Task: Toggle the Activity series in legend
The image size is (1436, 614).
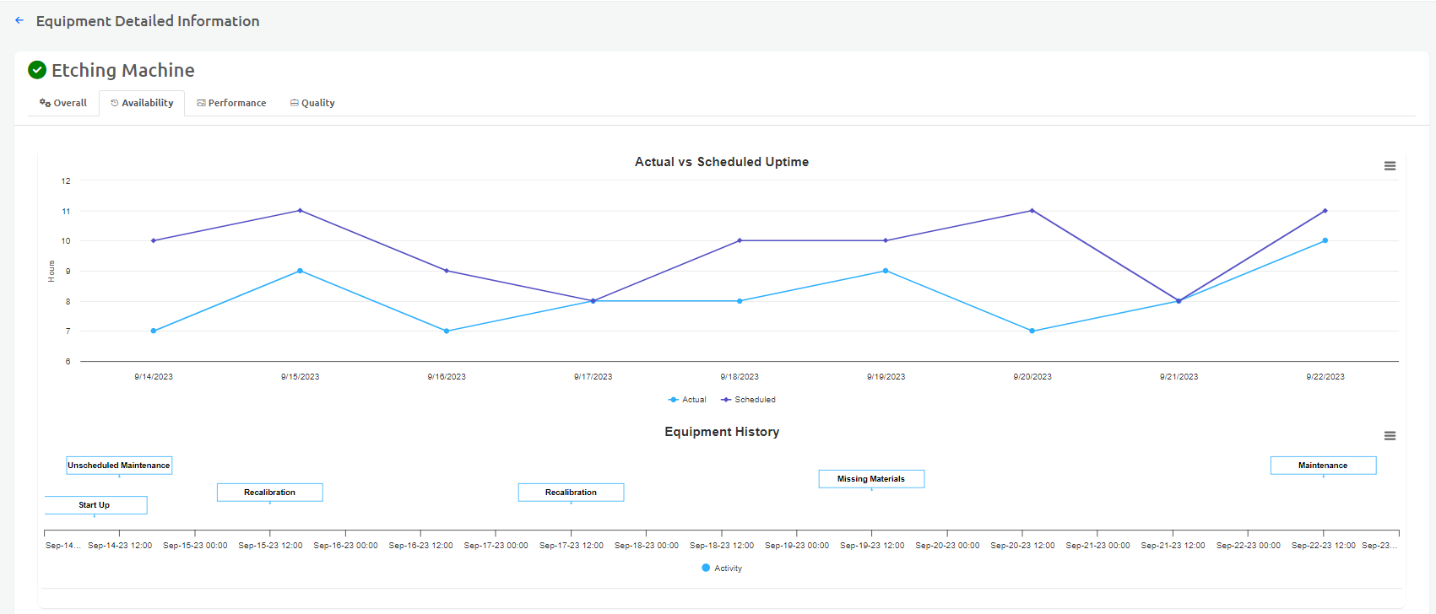Action: point(722,568)
